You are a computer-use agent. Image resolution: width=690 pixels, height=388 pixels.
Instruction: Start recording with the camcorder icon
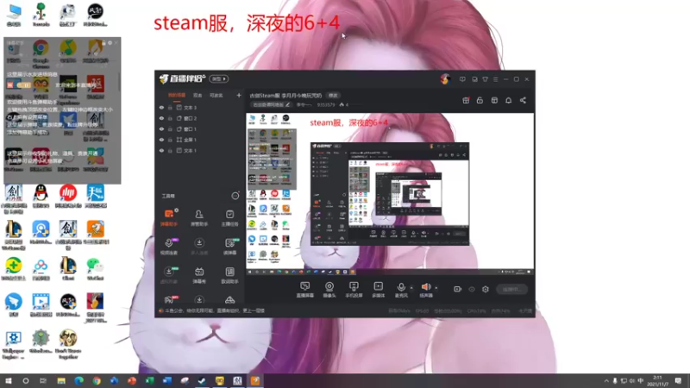coord(458,289)
